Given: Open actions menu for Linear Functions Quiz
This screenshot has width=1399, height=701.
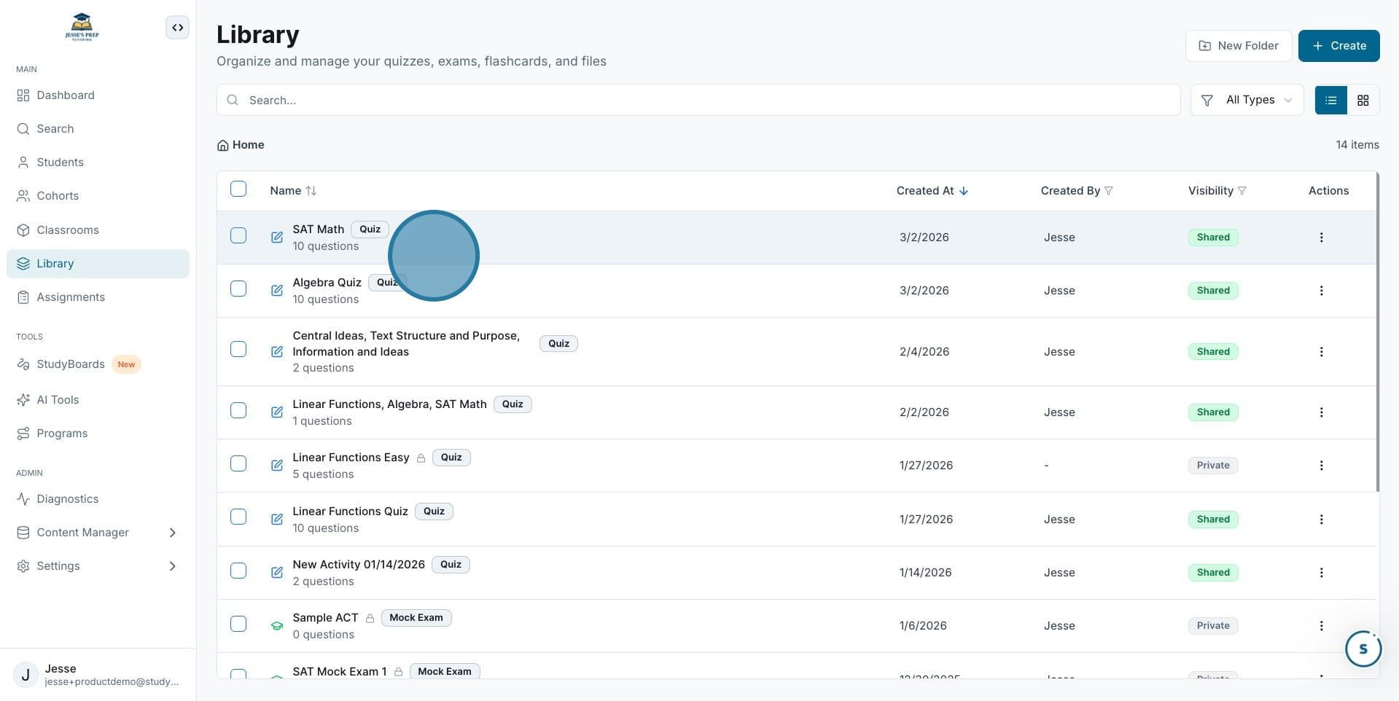Looking at the screenshot, I should (1321, 520).
